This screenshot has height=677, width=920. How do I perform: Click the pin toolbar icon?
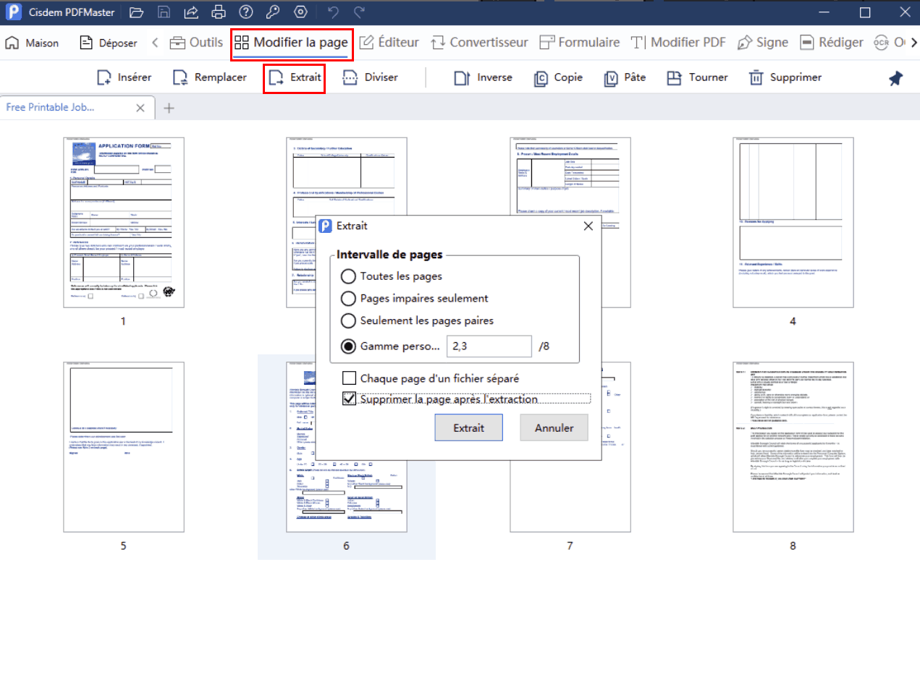tap(896, 78)
